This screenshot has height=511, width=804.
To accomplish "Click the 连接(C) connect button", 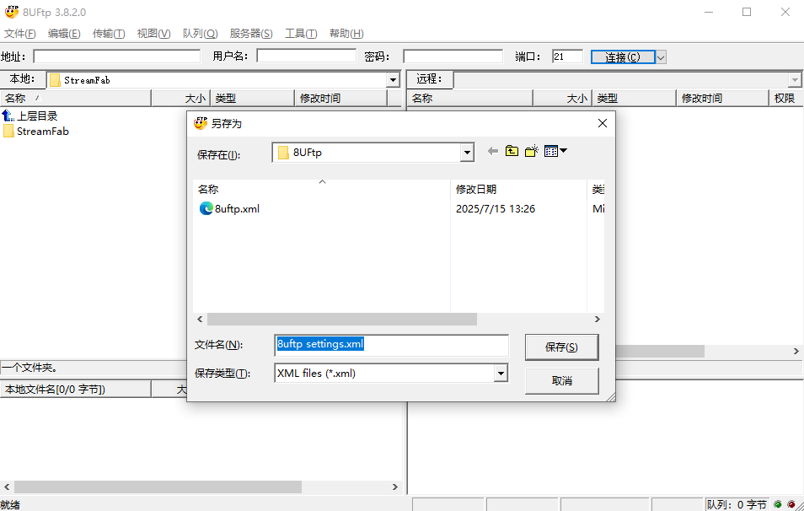I will tap(623, 57).
